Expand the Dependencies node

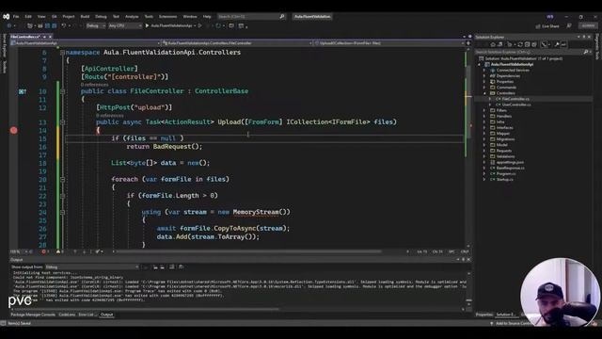click(484, 76)
